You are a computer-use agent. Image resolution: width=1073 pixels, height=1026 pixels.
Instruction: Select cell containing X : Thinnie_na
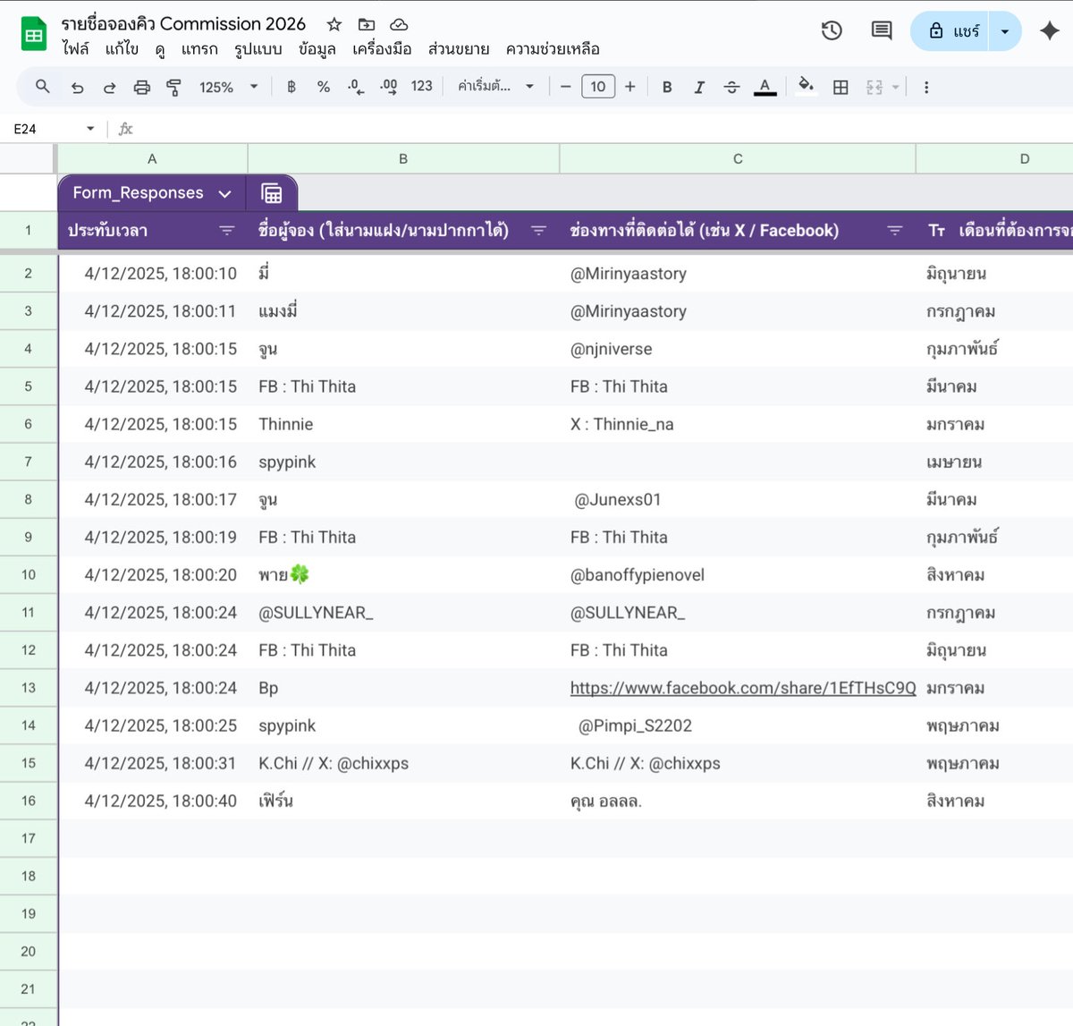tap(738, 425)
